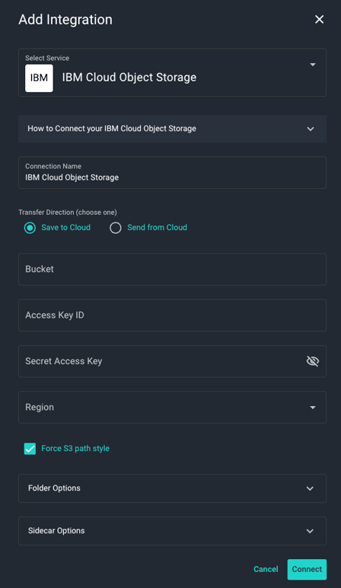Uncheck Force S3 path style checkbox
Screen dimensions: 341x588
tap(30, 449)
